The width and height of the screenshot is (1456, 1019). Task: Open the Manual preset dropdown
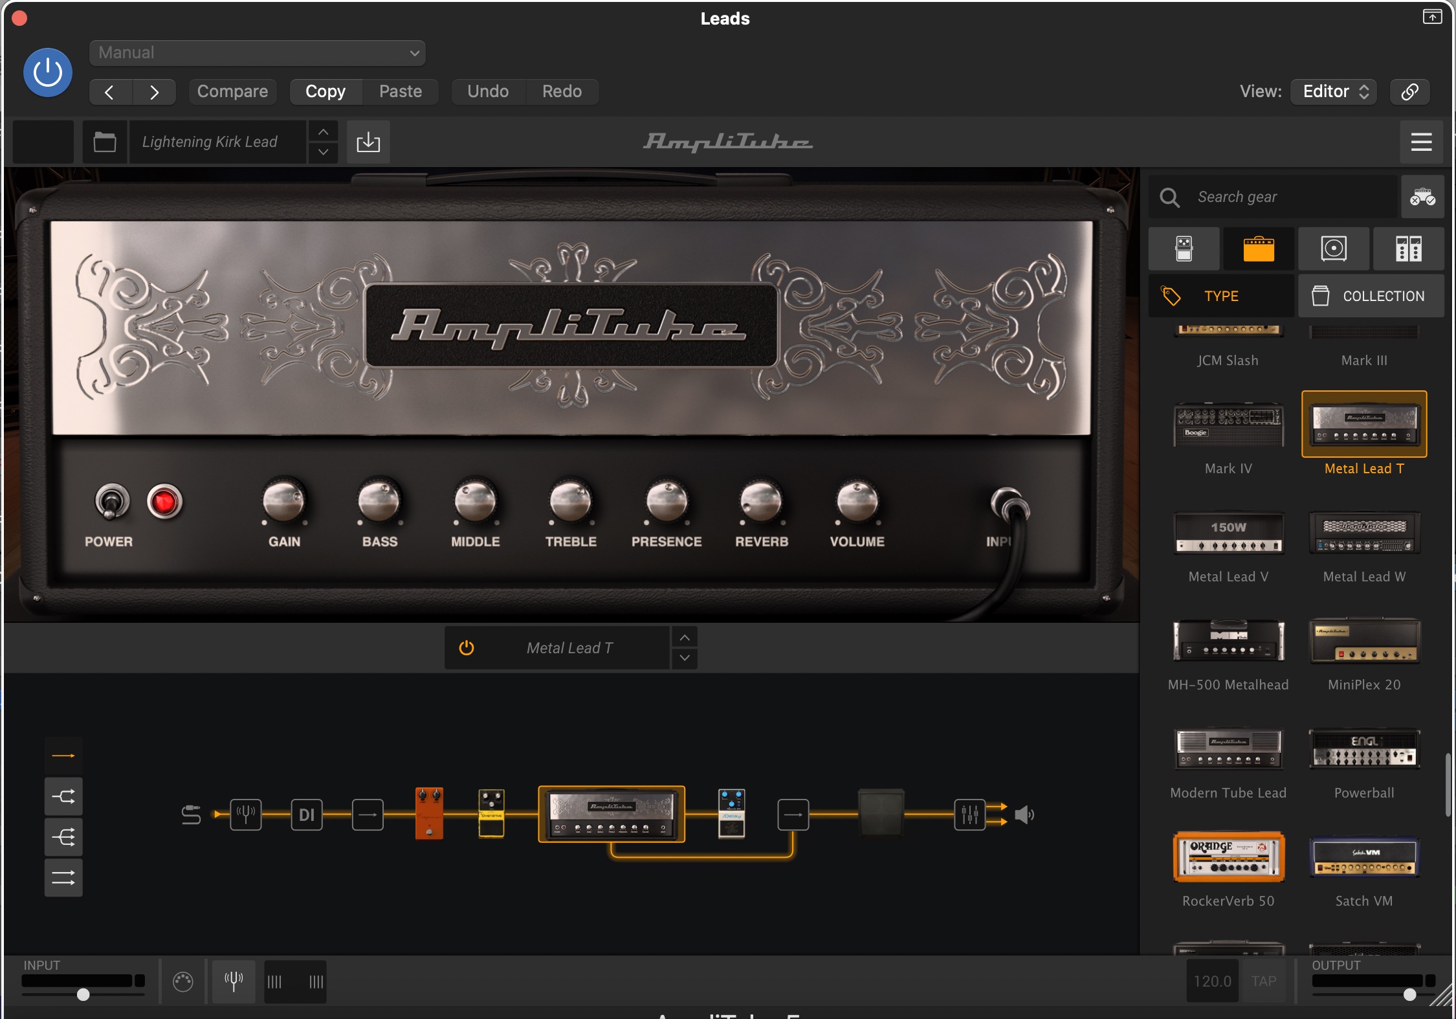tap(258, 53)
